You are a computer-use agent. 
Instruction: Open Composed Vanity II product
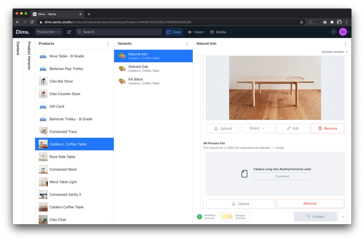click(x=74, y=194)
